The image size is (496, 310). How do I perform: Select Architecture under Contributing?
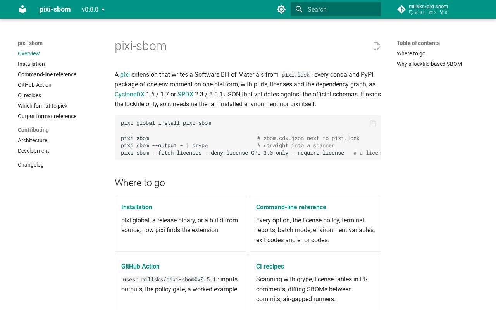pos(33,140)
